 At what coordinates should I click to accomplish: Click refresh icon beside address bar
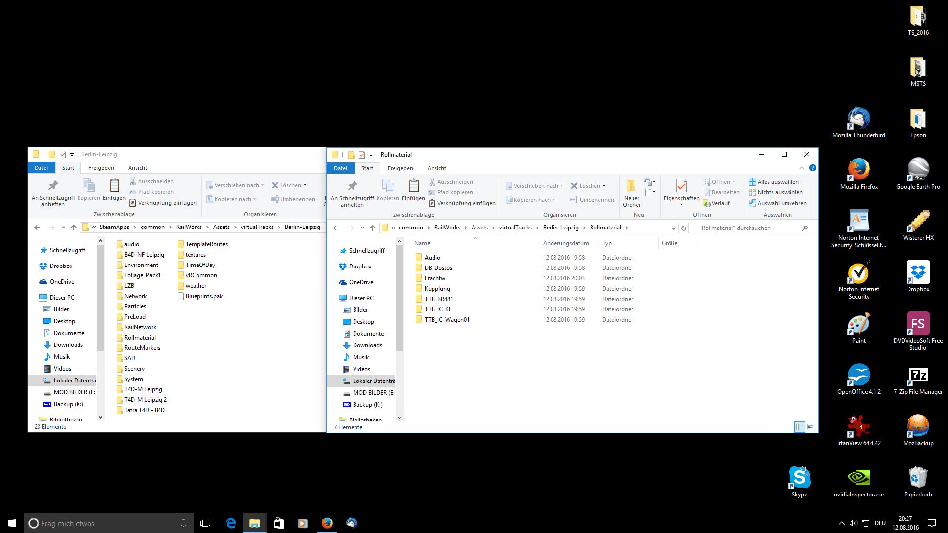click(684, 228)
